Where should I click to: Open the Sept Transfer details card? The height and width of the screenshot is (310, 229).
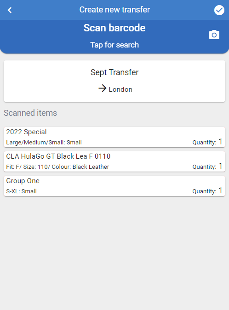pyautogui.click(x=114, y=81)
